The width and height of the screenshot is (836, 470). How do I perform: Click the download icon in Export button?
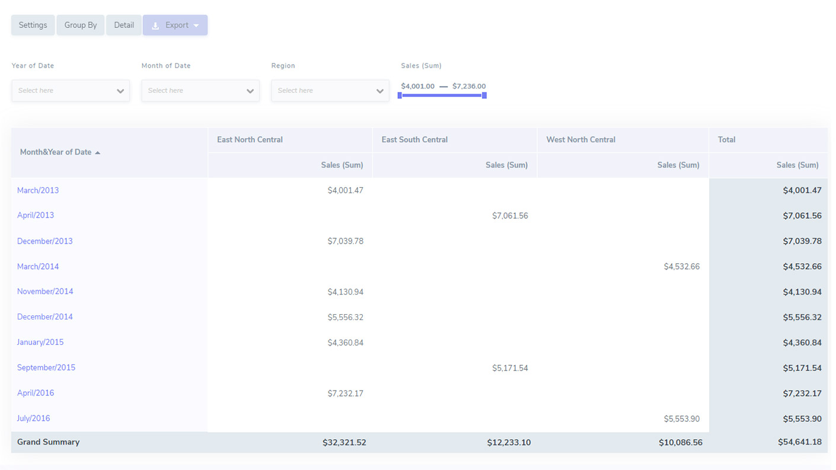point(155,25)
